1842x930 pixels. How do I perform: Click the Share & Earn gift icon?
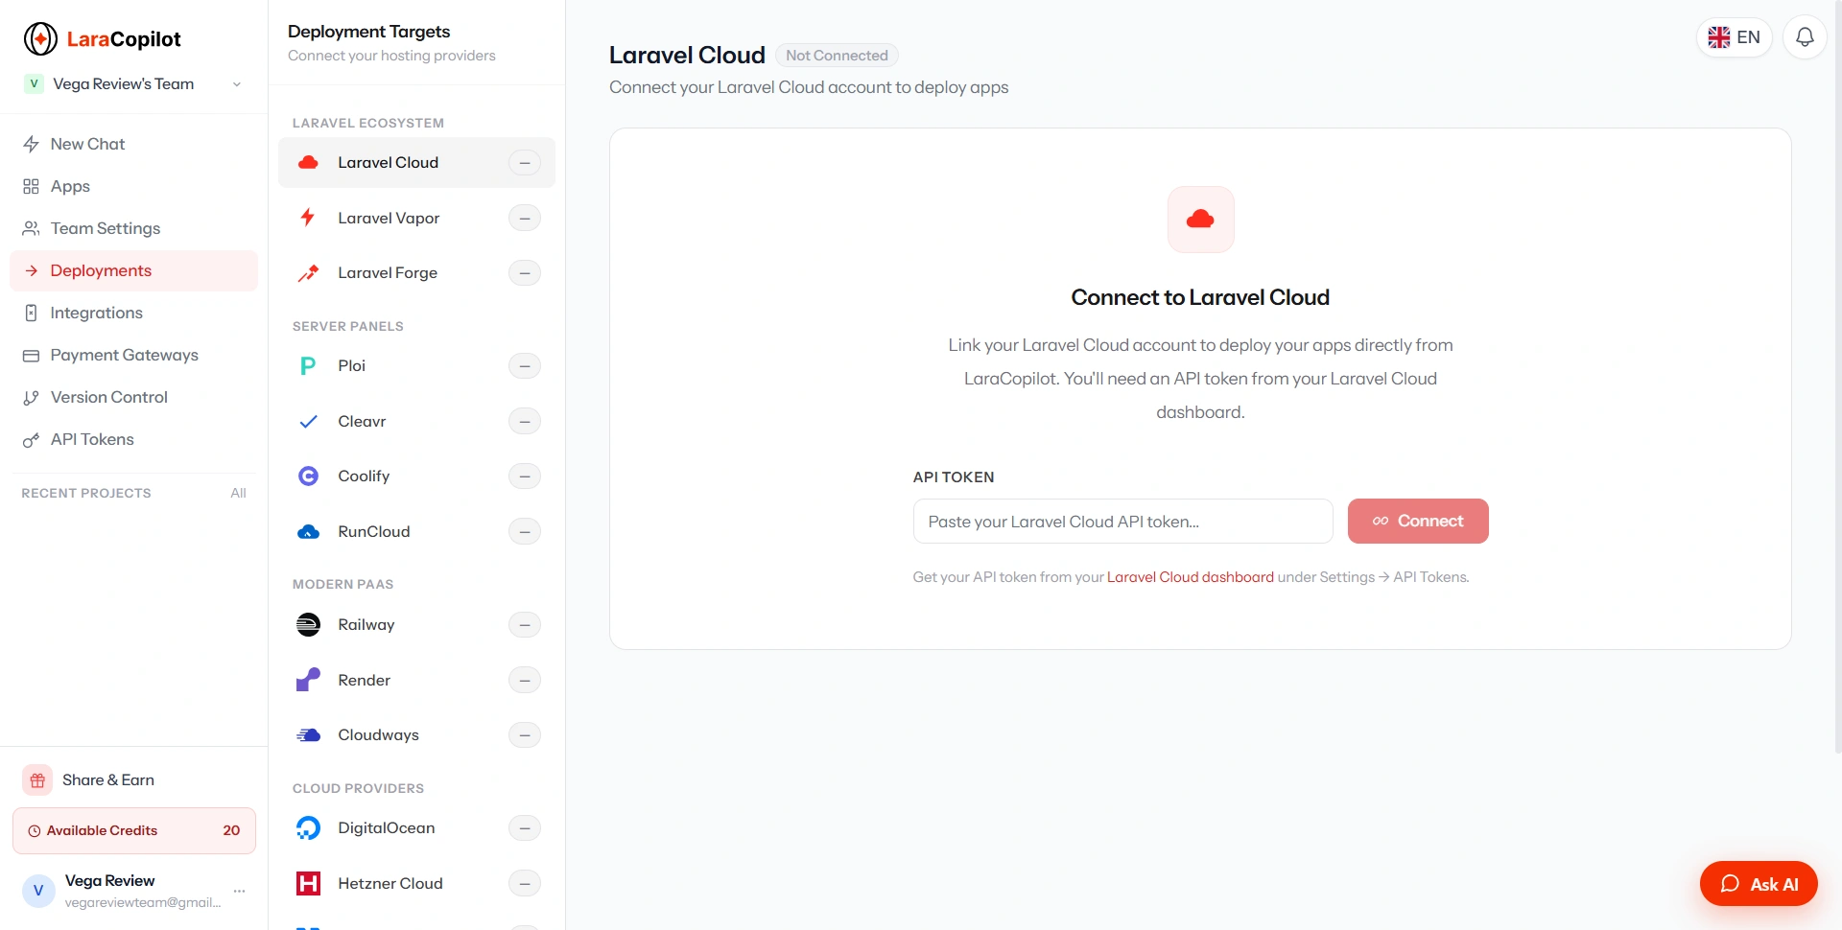click(37, 780)
